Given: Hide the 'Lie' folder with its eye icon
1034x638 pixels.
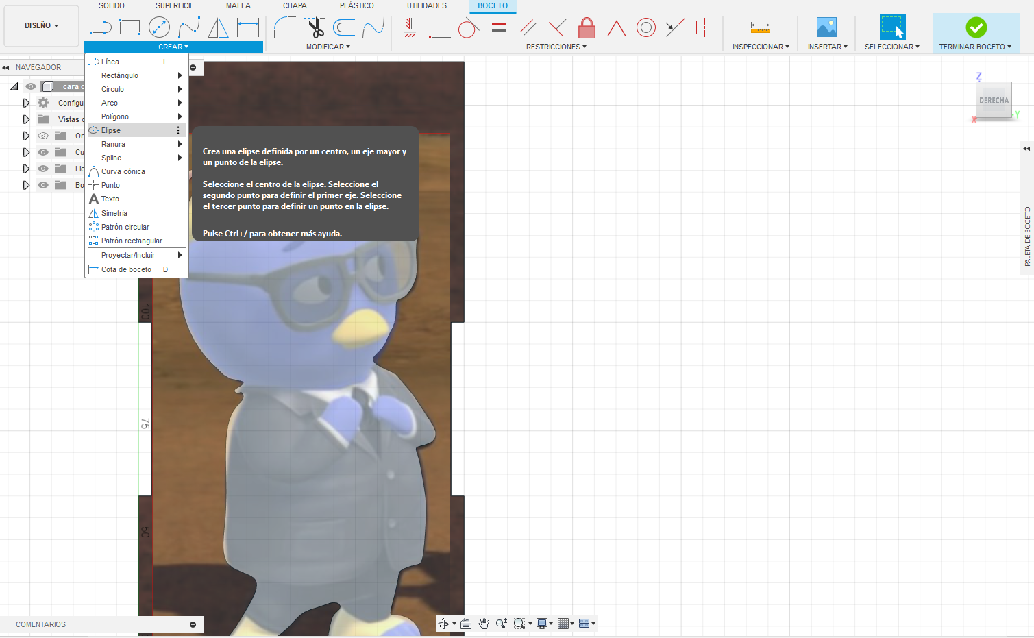Looking at the screenshot, I should coord(43,169).
